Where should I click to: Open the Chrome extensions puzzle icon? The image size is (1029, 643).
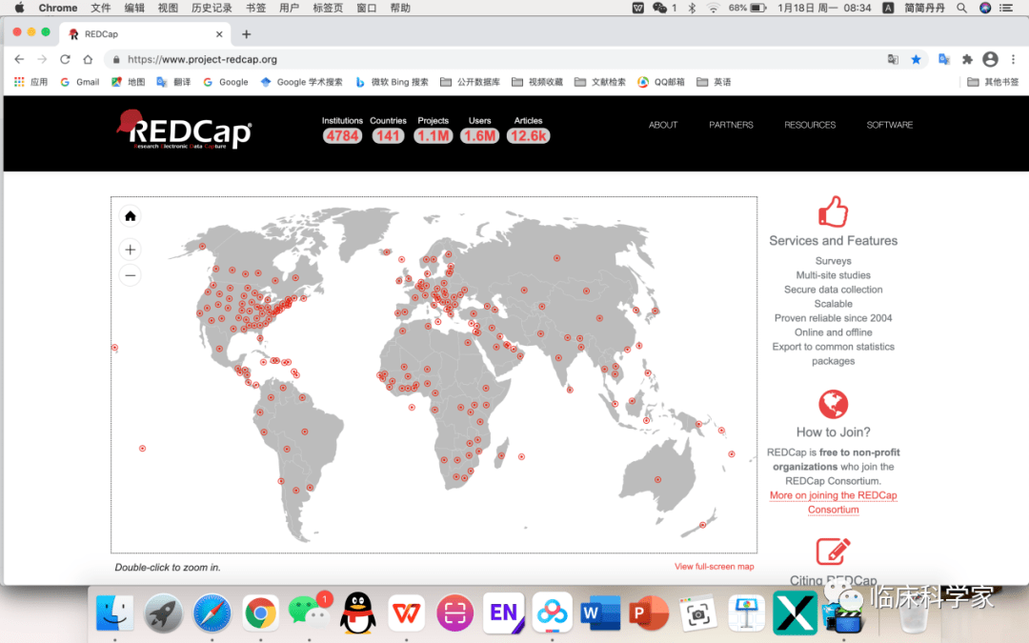(967, 59)
